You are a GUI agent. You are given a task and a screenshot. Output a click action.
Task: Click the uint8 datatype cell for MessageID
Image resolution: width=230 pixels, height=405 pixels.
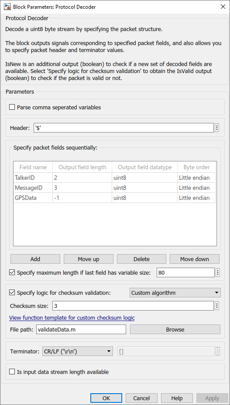coord(144,188)
